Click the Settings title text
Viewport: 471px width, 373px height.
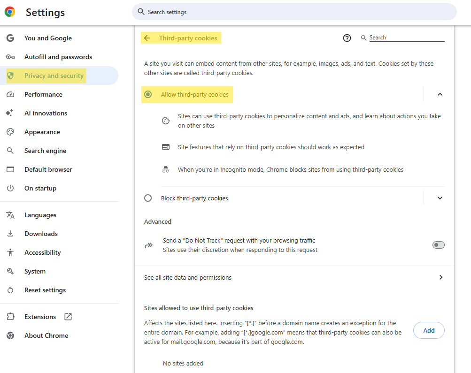[46, 12]
